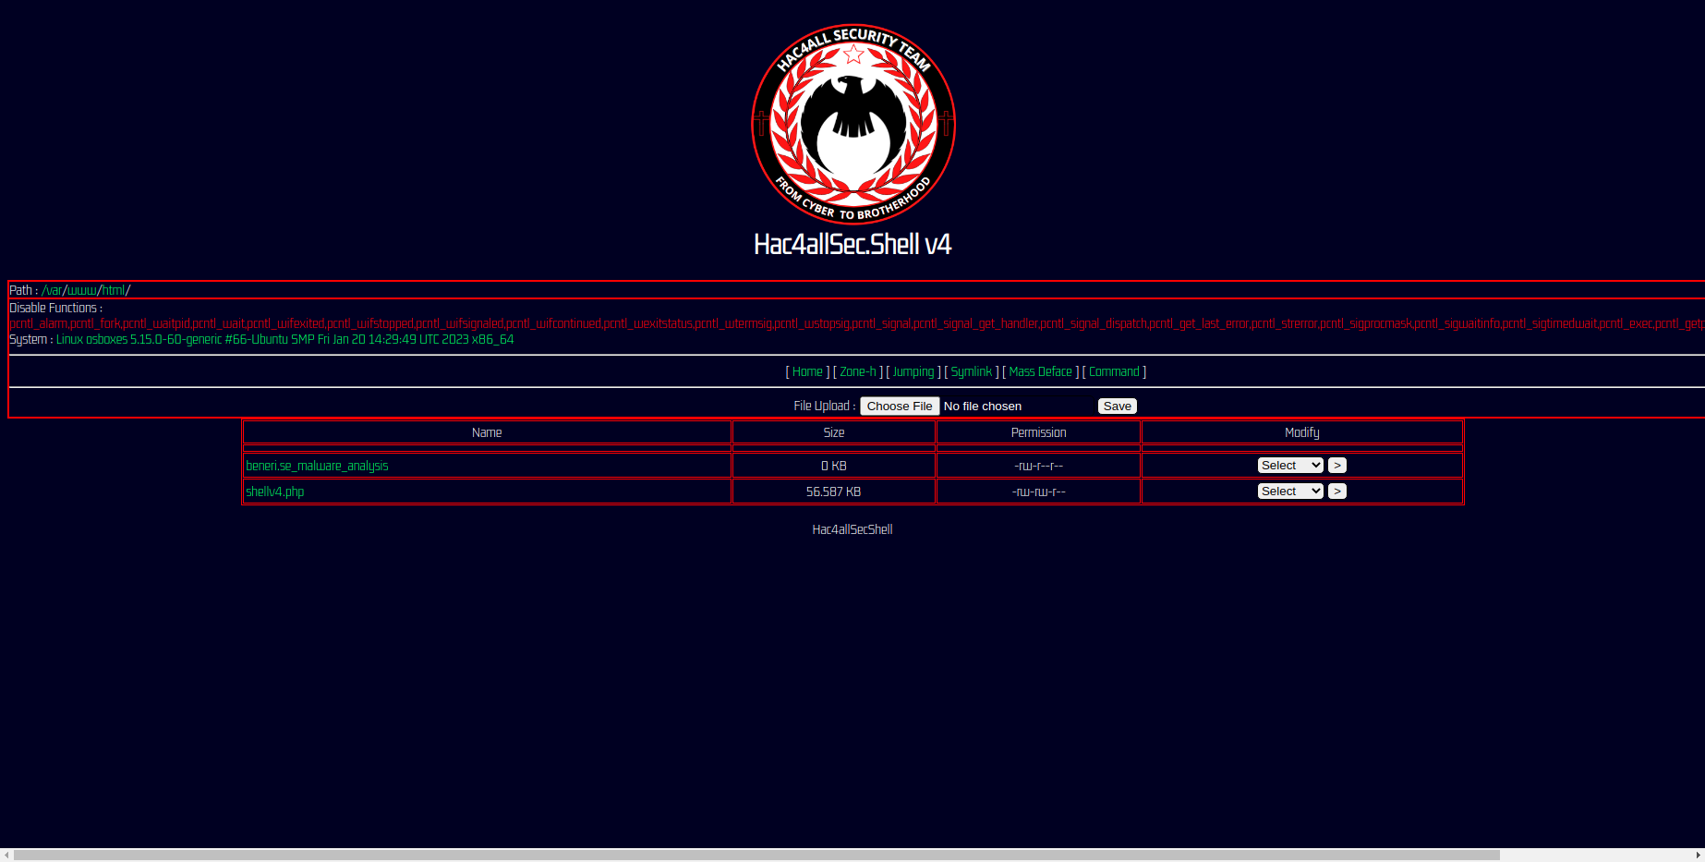This screenshot has width=1705, height=862.
Task: Open the beneri.se_malware_analysis file
Action: click(317, 466)
